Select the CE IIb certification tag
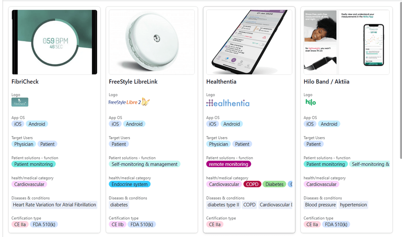Screen dimensions: 402x237 pyautogui.click(x=118, y=224)
